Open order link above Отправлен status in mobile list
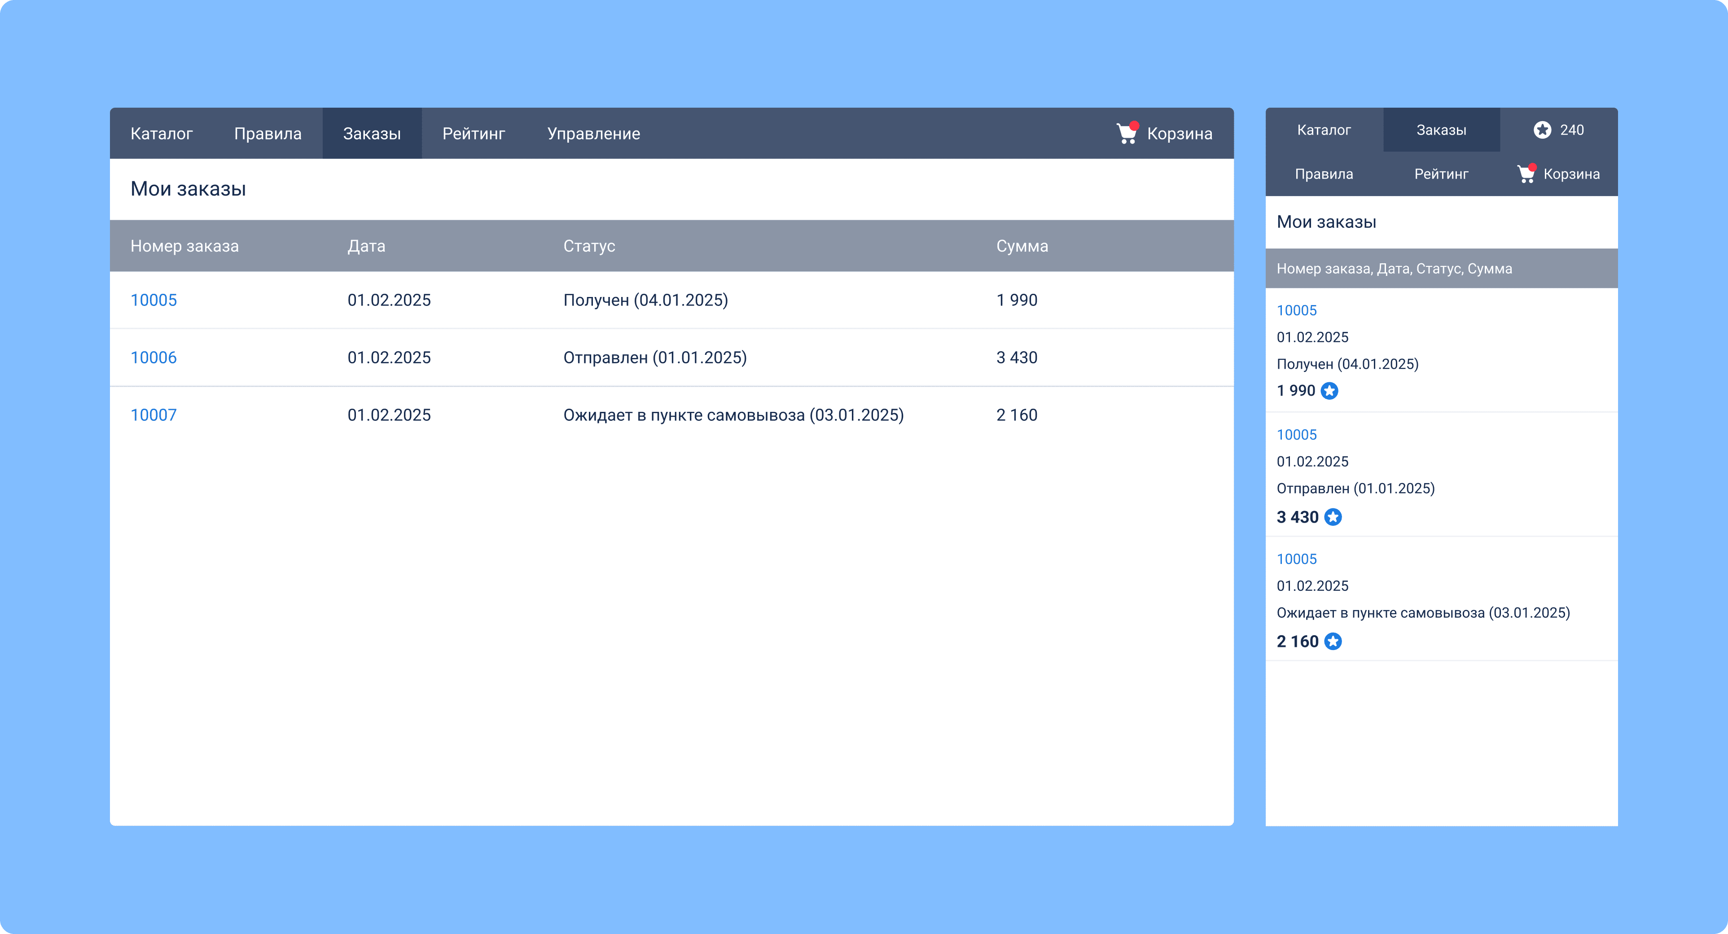This screenshot has height=934, width=1728. 1297,435
